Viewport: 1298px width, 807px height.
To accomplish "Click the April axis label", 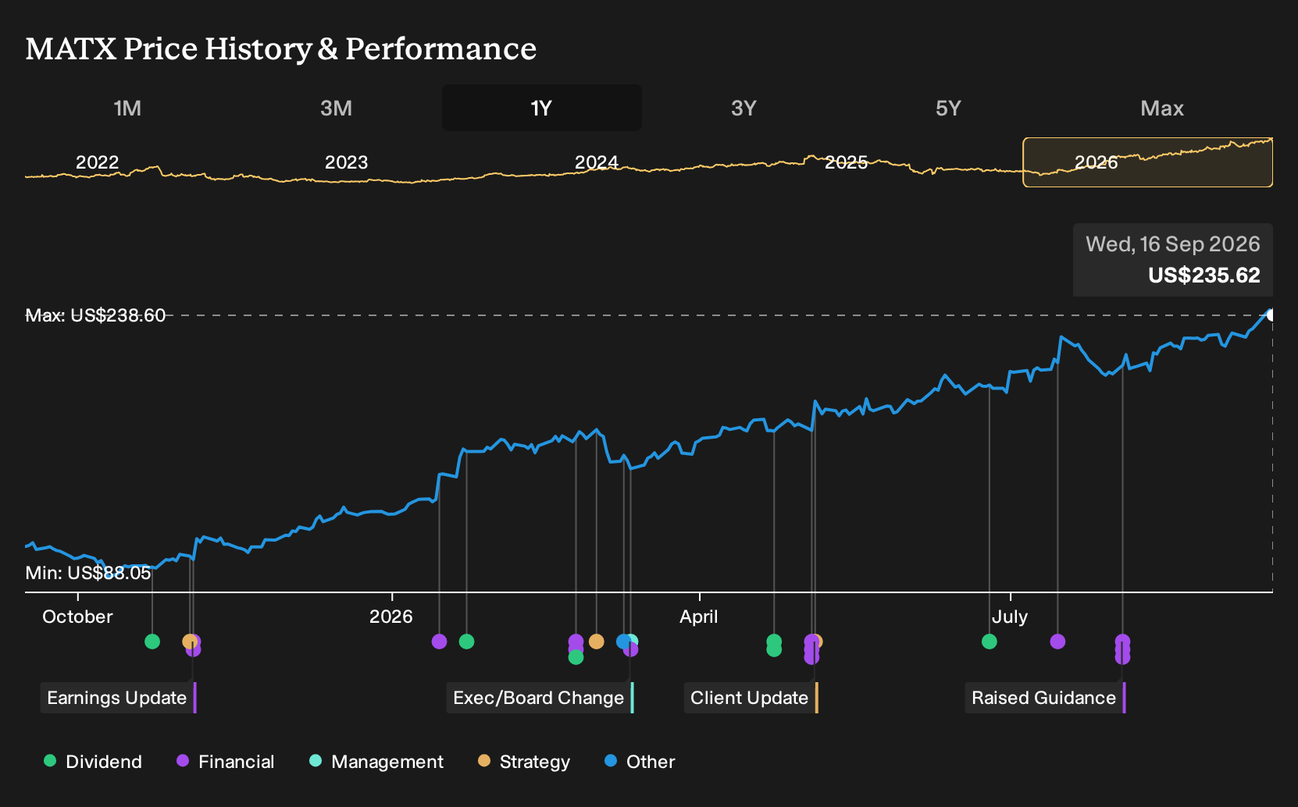I will pyautogui.click(x=699, y=617).
